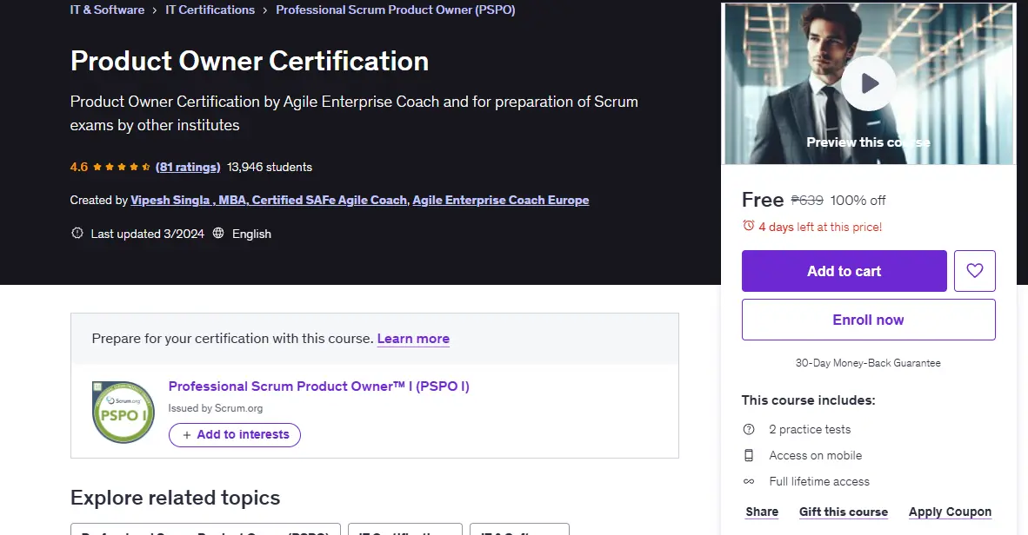Add PSPO I to interests

click(x=235, y=435)
